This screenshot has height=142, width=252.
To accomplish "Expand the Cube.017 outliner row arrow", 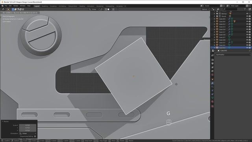I will 214,32.
